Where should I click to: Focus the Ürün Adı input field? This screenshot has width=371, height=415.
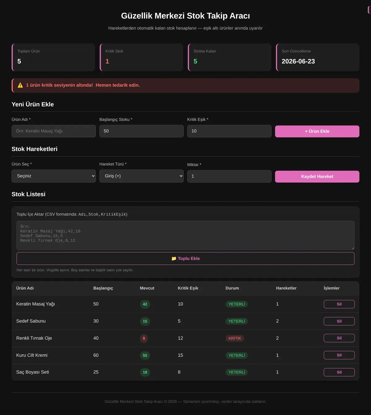[x=54, y=131]
